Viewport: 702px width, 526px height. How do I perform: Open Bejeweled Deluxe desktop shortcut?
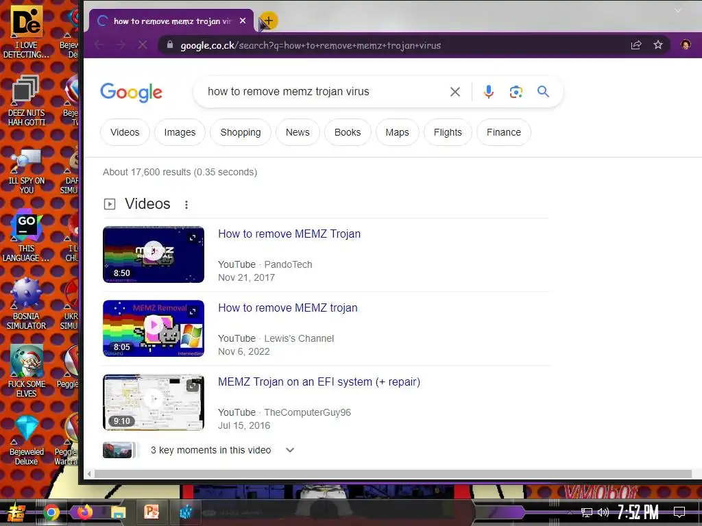pyautogui.click(x=27, y=440)
